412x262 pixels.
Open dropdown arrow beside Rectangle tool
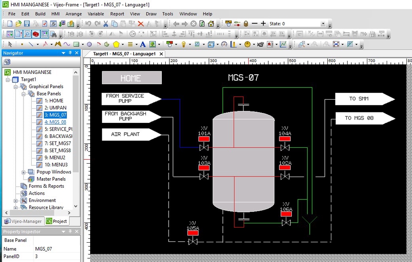(x=82, y=44)
